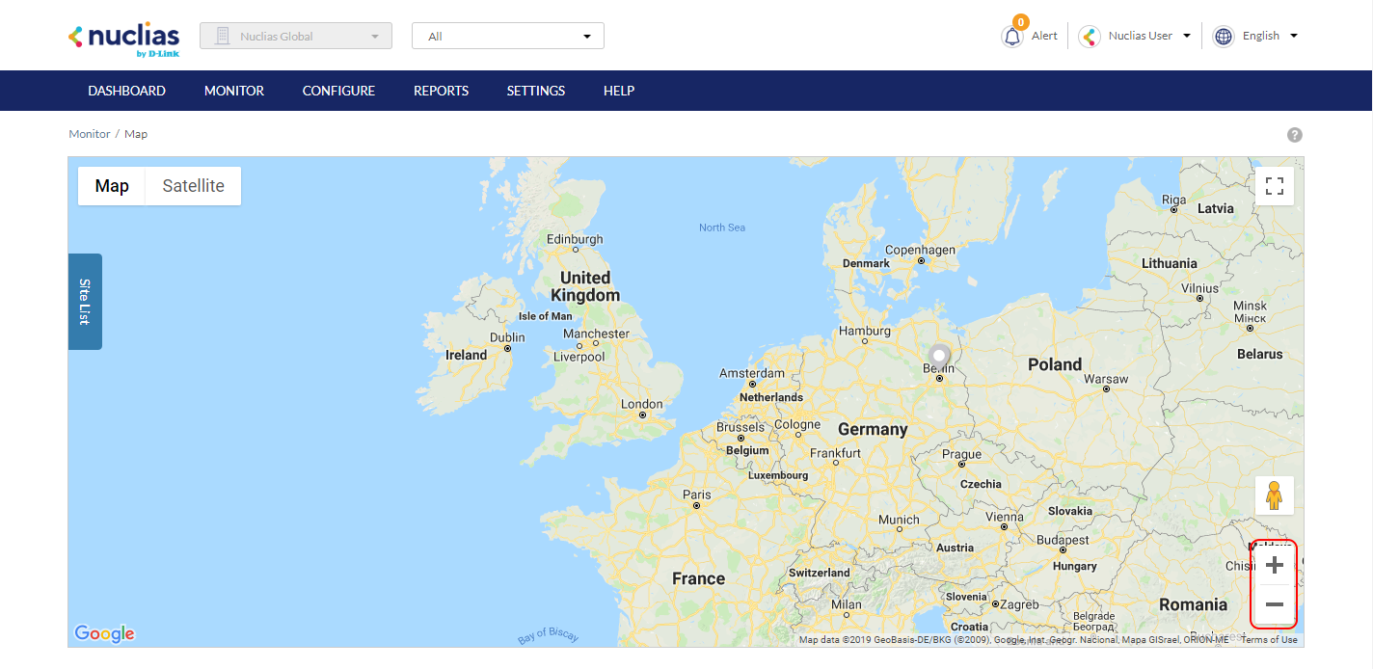This screenshot has width=1373, height=669.
Task: Click the Dublin city label
Action: coord(507,336)
